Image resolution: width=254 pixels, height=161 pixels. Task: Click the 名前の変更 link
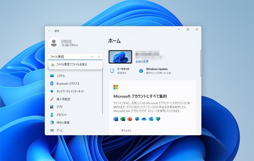pos(142,62)
